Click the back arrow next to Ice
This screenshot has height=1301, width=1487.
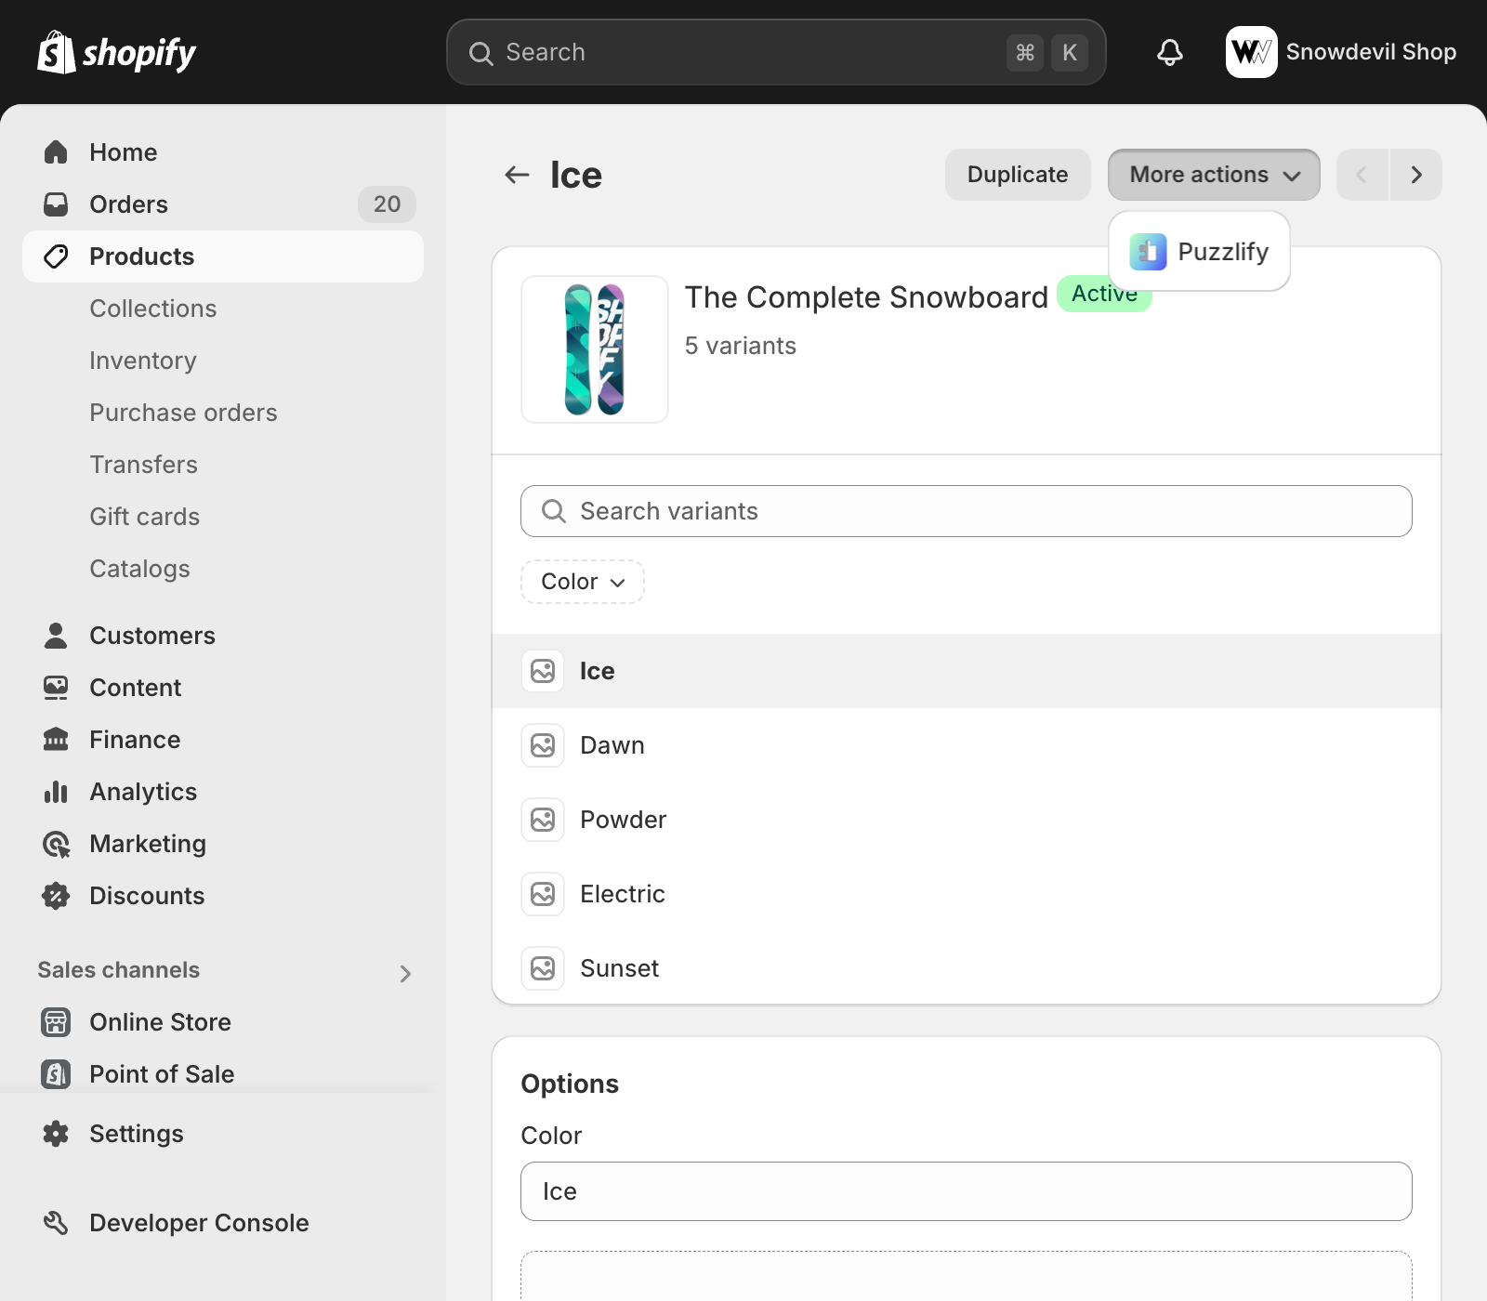pyautogui.click(x=517, y=175)
